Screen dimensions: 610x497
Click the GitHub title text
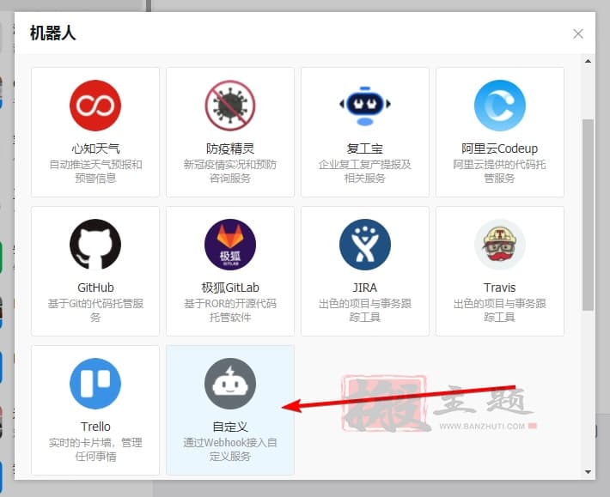coord(95,288)
